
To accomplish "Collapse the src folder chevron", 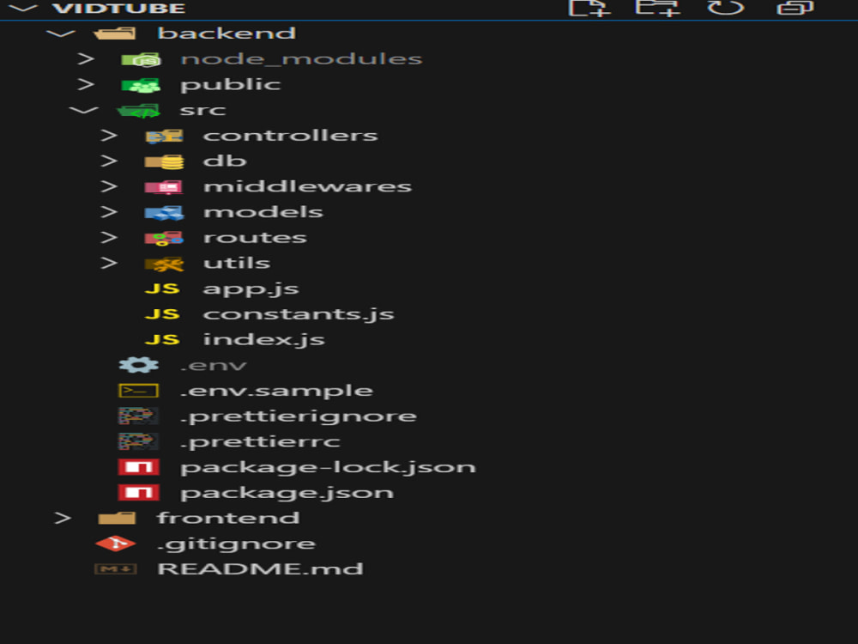I will coord(84,110).
